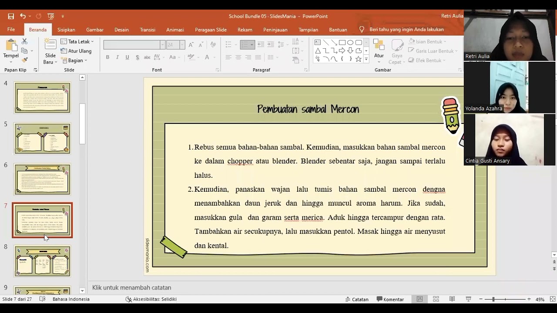The width and height of the screenshot is (557, 313).
Task: Cut selection with the scissors icon
Action: [x=24, y=41]
